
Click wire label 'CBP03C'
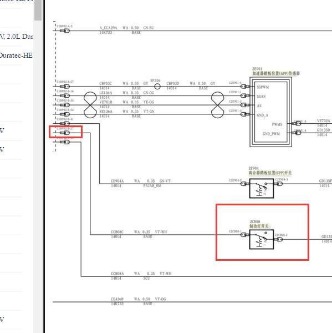click(x=105, y=83)
